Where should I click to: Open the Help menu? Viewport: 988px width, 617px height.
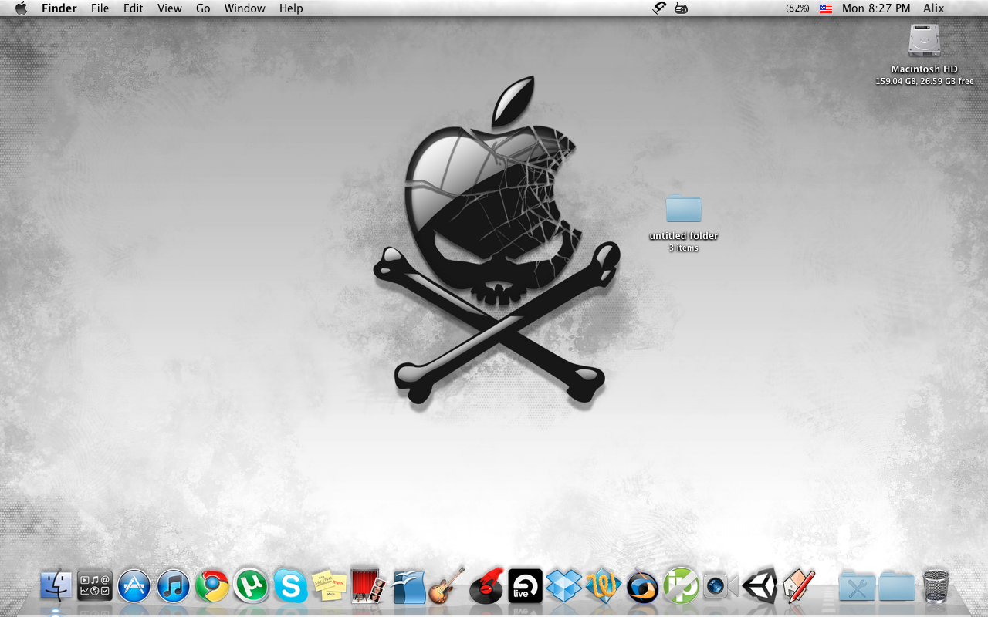coord(291,8)
